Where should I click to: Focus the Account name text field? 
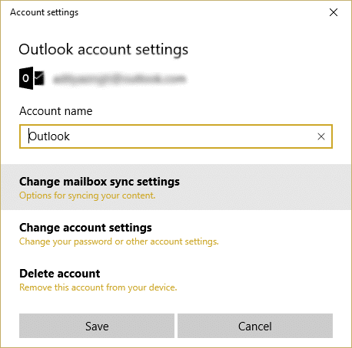point(176,136)
